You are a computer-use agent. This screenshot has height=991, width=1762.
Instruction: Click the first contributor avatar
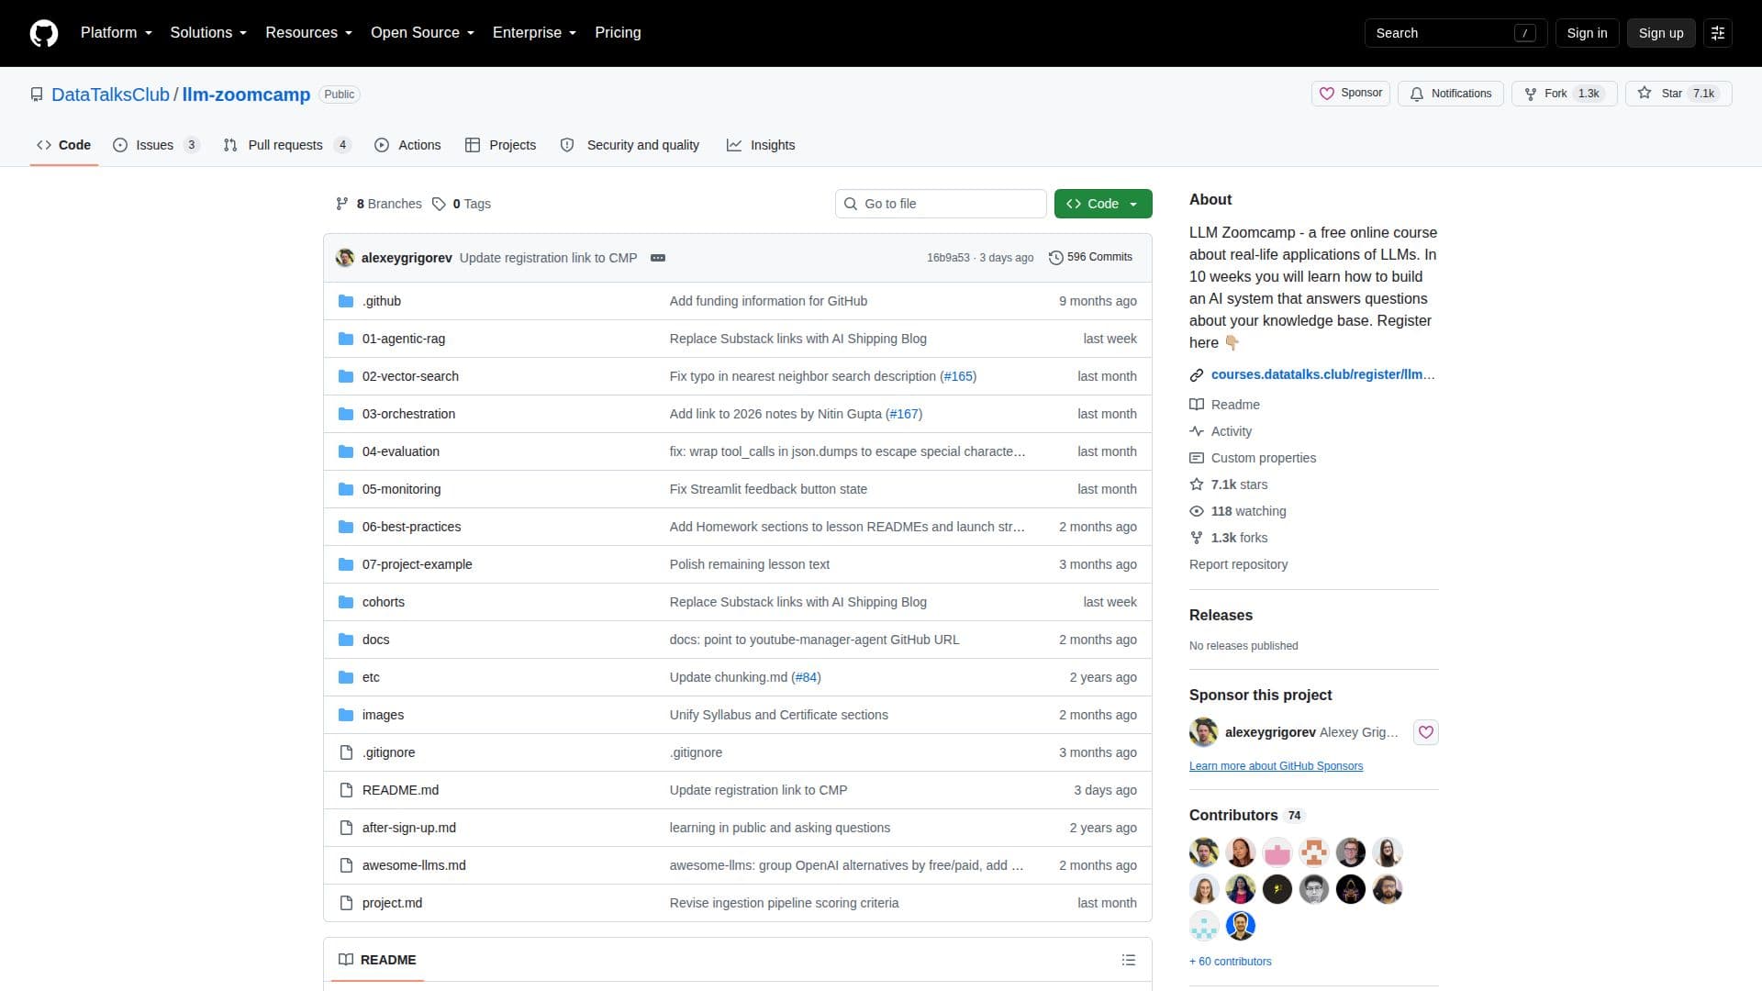pyautogui.click(x=1204, y=852)
